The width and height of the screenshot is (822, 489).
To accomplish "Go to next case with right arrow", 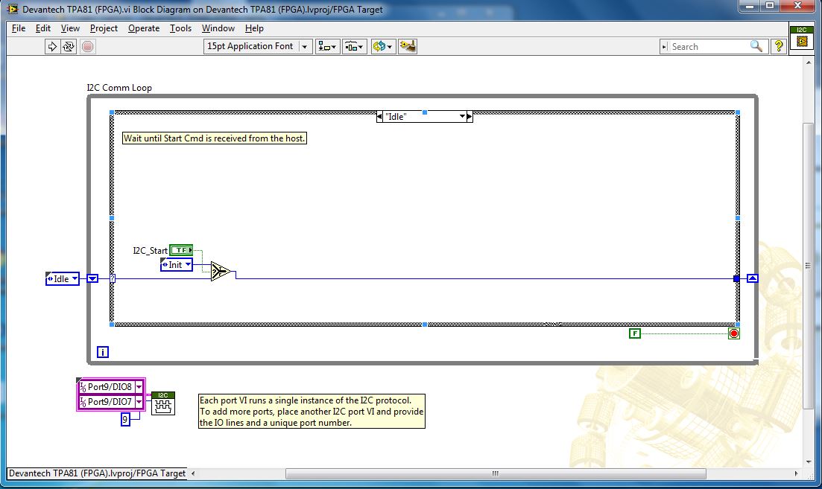I will (470, 117).
